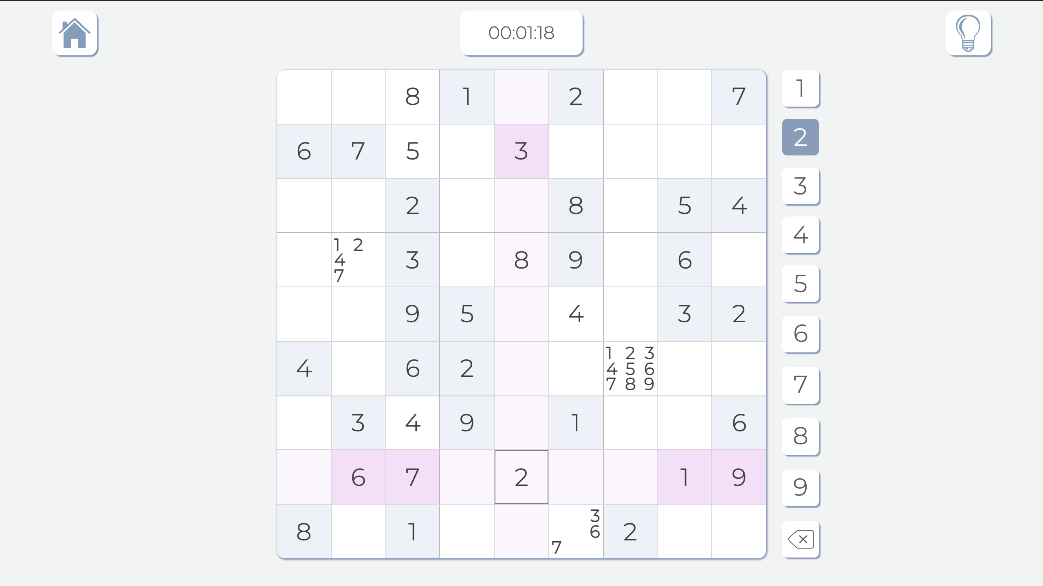The image size is (1043, 586).
Task: Select the cell with pencil marks 1 4 7 and 2
Action: (358, 260)
